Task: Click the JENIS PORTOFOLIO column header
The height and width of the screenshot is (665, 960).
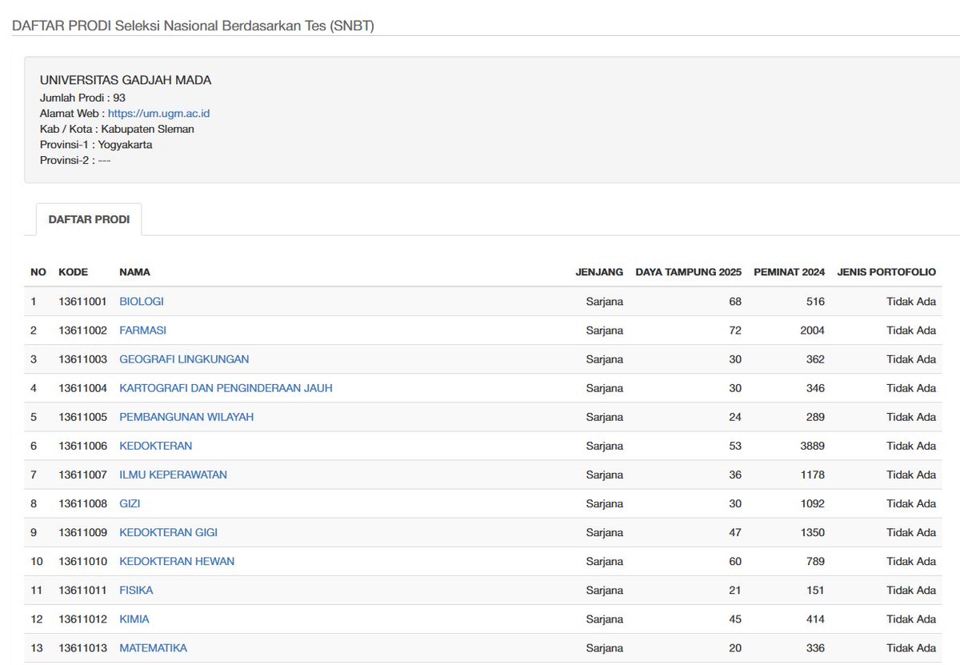Action: point(886,272)
